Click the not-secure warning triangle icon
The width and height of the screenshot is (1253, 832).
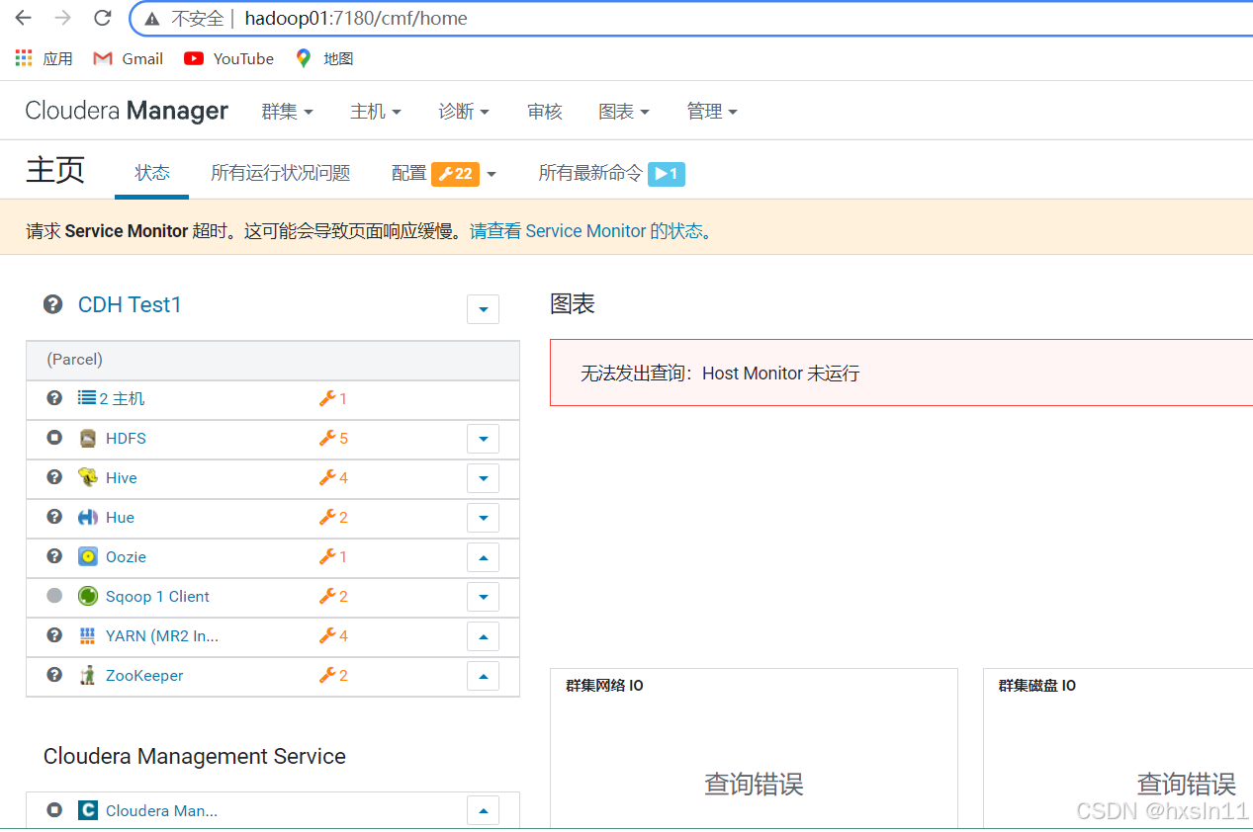pyautogui.click(x=151, y=19)
